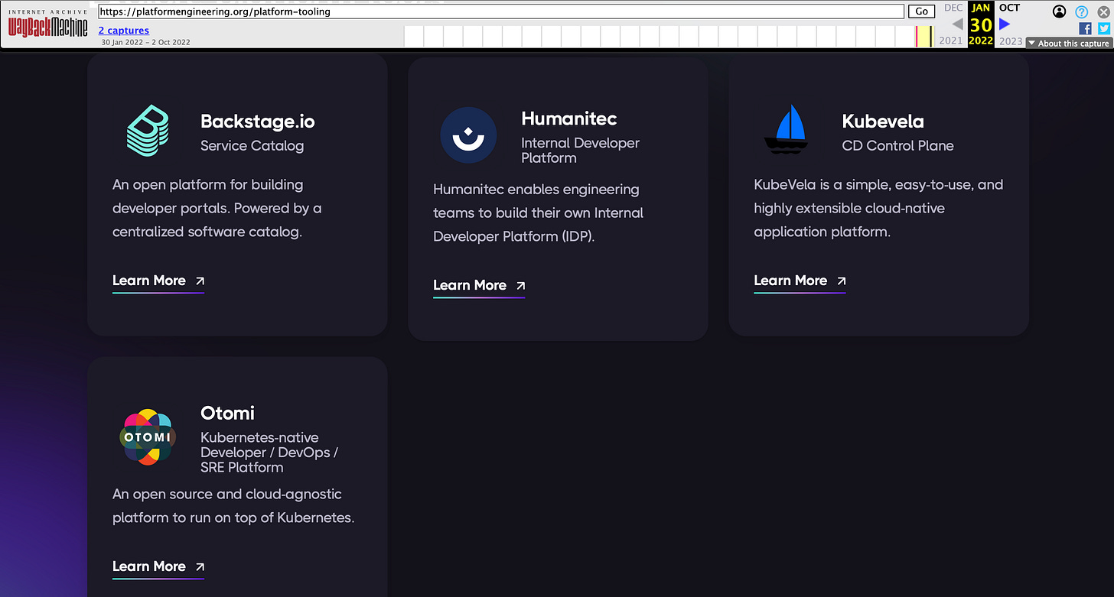Share capture on Twitter icon
Screen dimensions: 1114x597
point(1103,28)
